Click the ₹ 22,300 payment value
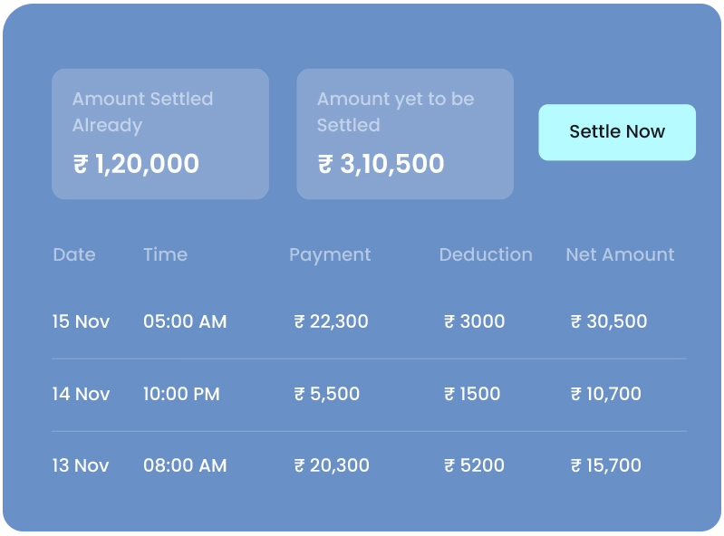The width and height of the screenshot is (724, 536). (x=331, y=321)
